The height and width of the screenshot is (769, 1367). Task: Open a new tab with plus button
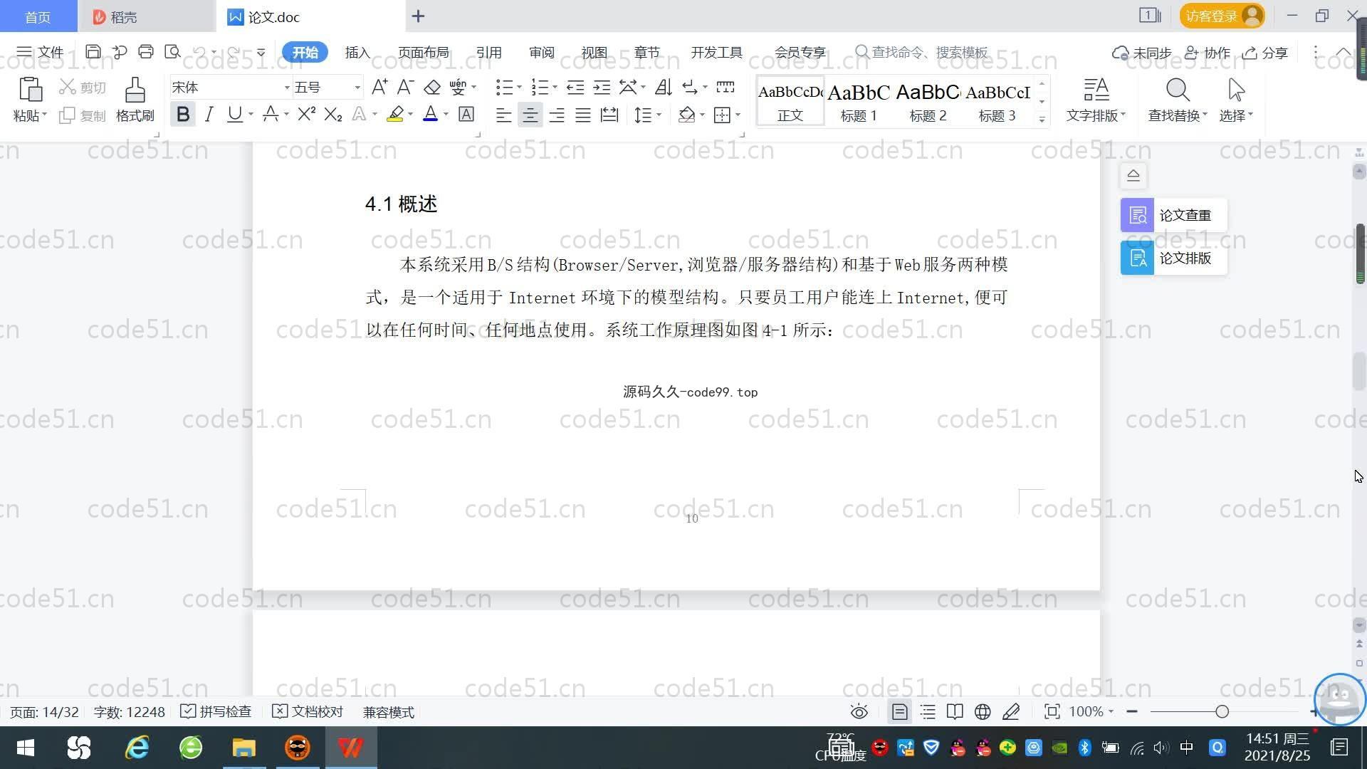point(419,16)
